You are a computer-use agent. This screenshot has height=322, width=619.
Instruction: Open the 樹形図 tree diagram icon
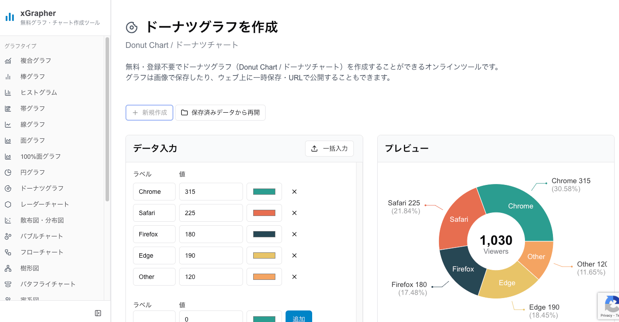(x=8, y=268)
